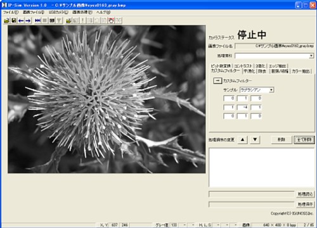Click the bottom-row middle matrix cell
The width and height of the screenshot is (317, 228).
pos(242,116)
